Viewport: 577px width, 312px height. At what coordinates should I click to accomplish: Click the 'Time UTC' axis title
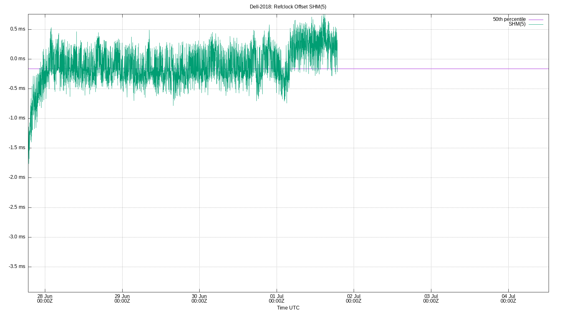(x=288, y=308)
